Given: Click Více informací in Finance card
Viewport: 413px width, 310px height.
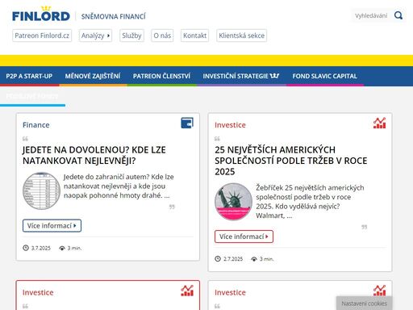Looking at the screenshot, I should (x=52, y=225).
